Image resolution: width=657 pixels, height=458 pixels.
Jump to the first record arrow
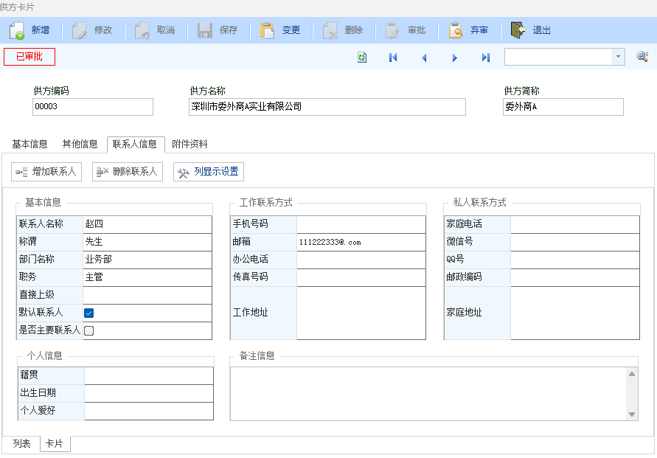[x=392, y=58]
